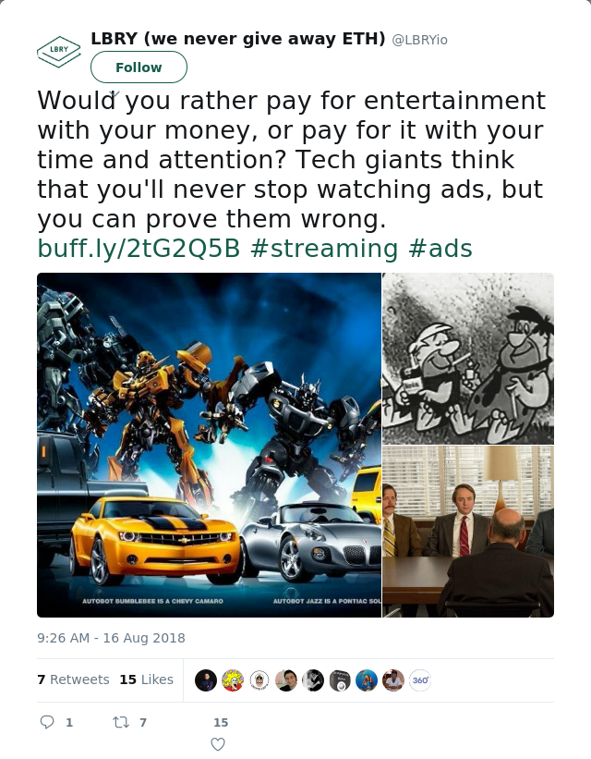Viewport: 591px width, 759px height.
Task: Click the LBRY profile logo avatar
Action: [x=59, y=52]
